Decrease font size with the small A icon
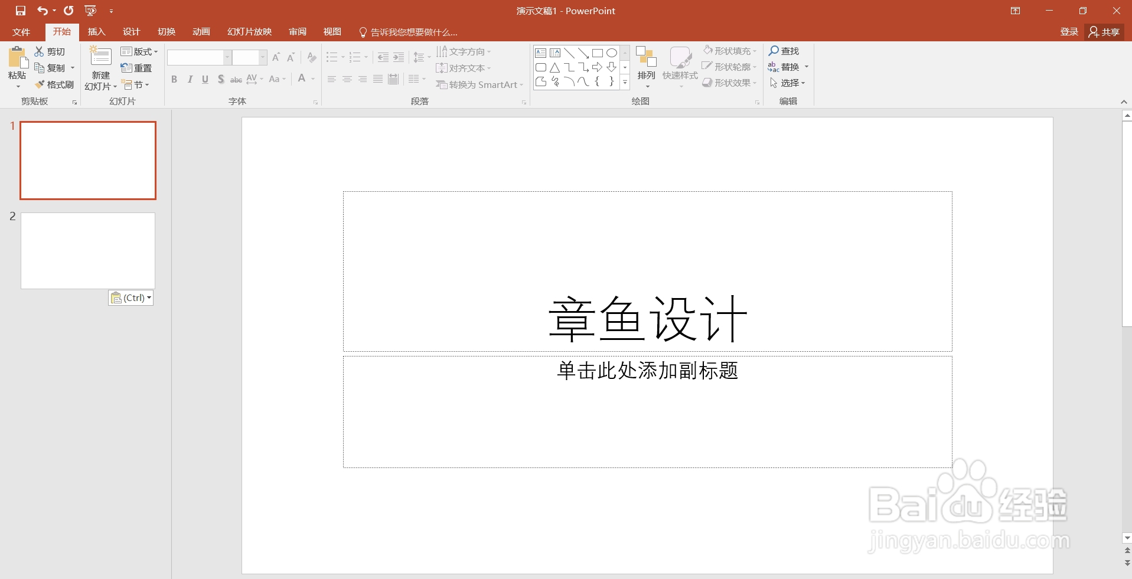The height and width of the screenshot is (579, 1132). (x=291, y=57)
